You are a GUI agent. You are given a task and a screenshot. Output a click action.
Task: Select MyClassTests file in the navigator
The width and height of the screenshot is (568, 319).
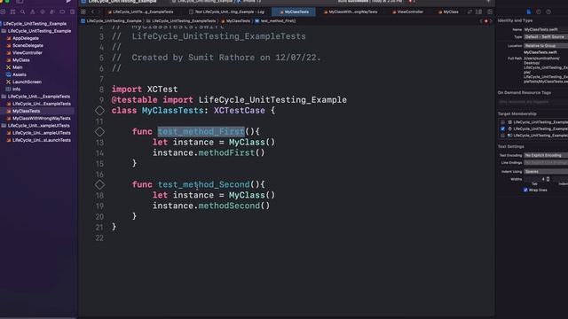coord(26,111)
